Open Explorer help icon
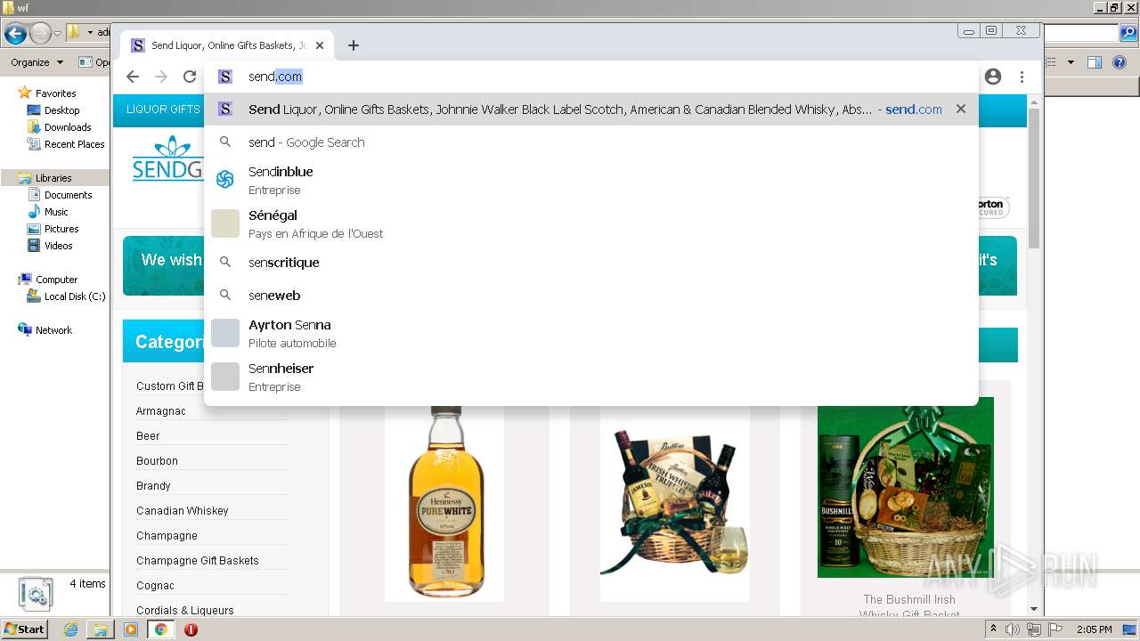Screen dimensions: 1140x641 pos(1121,62)
